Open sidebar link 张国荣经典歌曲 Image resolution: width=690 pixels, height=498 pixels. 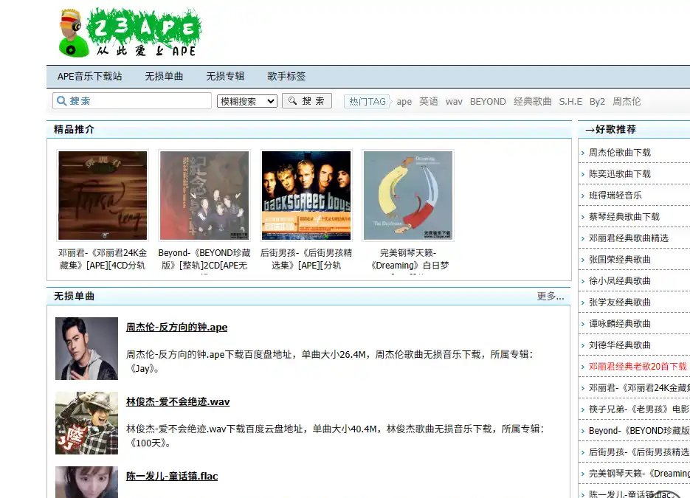(620, 260)
